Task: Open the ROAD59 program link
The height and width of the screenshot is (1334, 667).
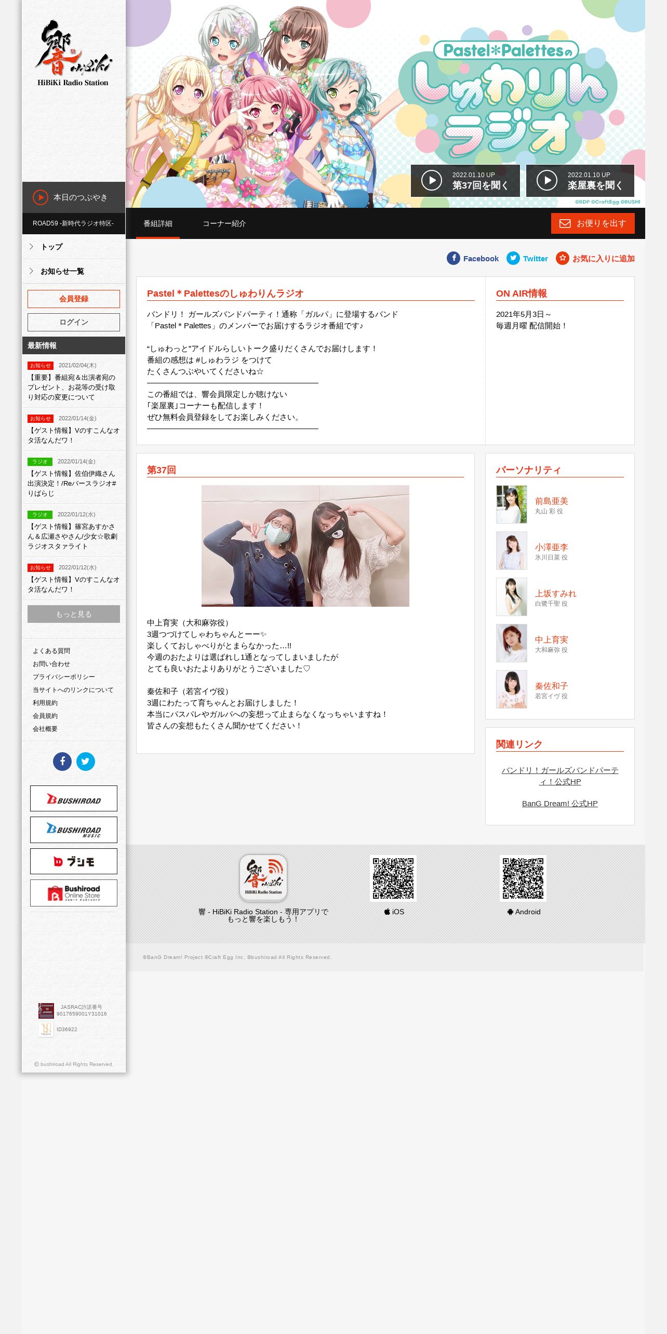Action: coord(74,223)
